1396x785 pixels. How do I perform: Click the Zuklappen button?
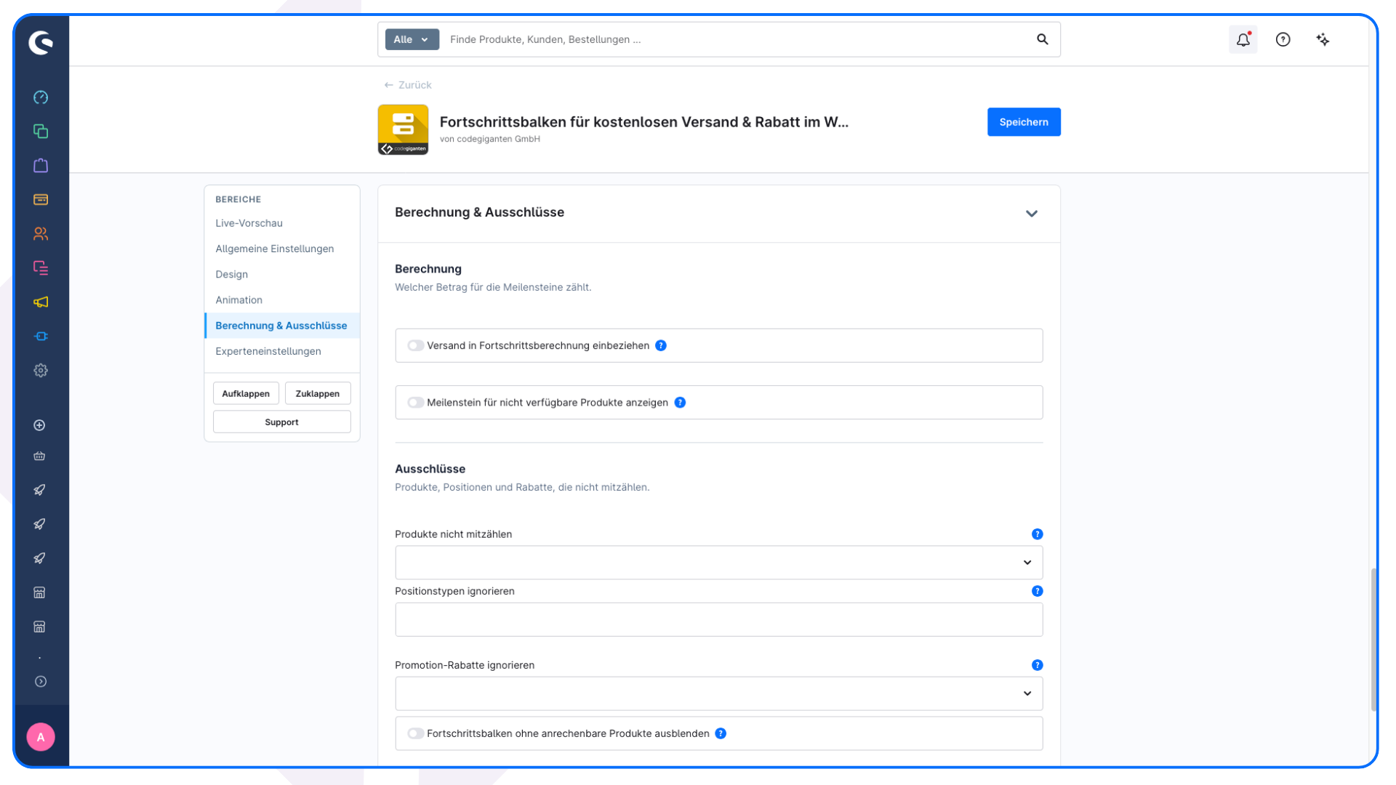click(x=318, y=393)
